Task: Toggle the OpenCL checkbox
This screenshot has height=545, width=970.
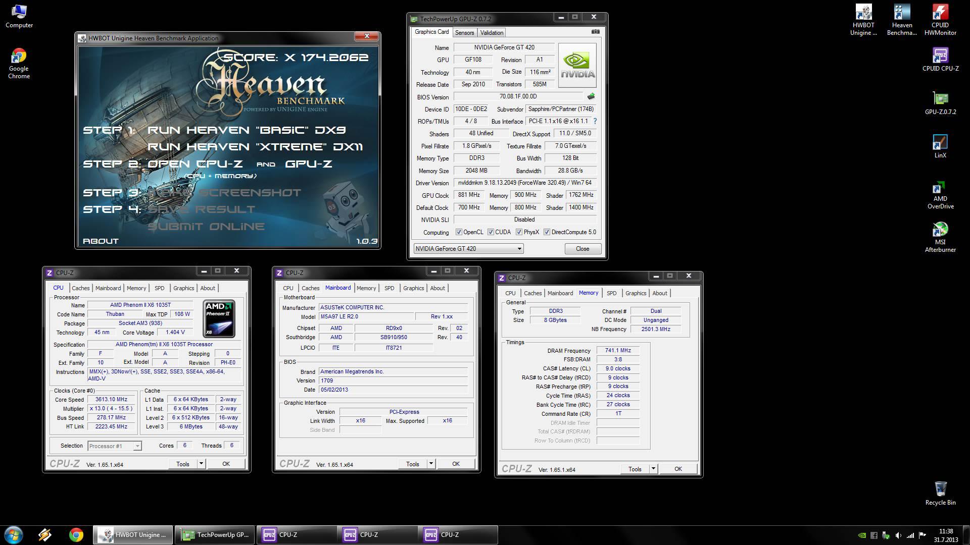Action: (x=459, y=232)
